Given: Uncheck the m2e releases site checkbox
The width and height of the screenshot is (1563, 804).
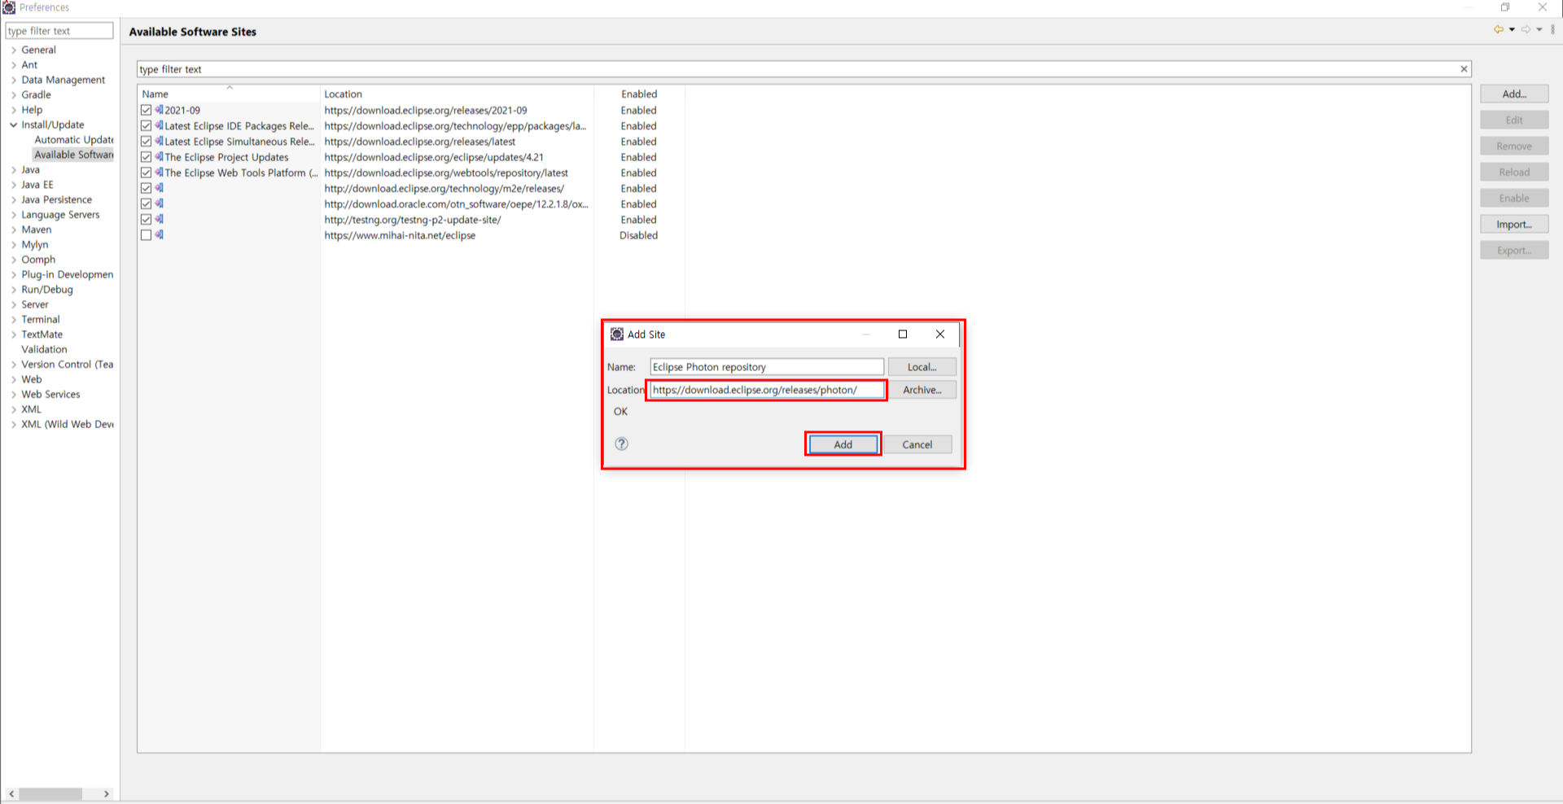Looking at the screenshot, I should 146,188.
